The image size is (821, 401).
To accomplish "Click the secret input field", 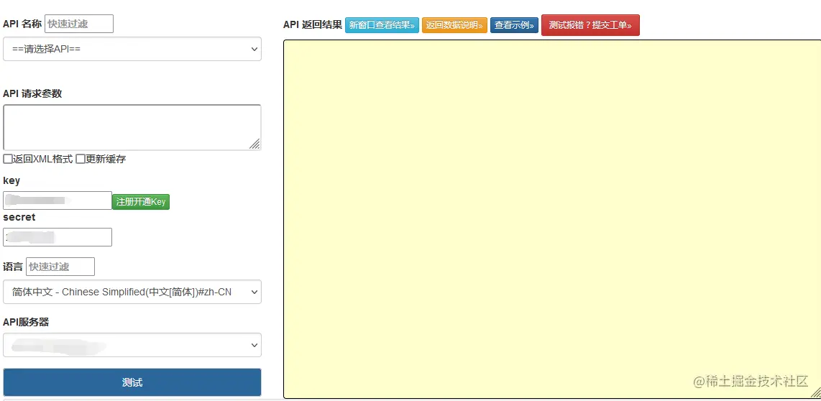I will coord(58,236).
